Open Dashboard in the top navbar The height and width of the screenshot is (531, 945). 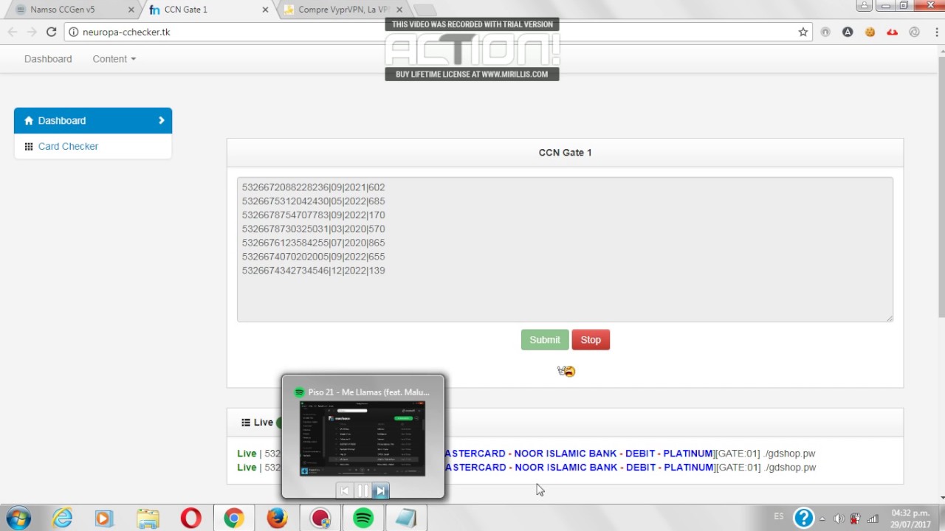pos(48,59)
